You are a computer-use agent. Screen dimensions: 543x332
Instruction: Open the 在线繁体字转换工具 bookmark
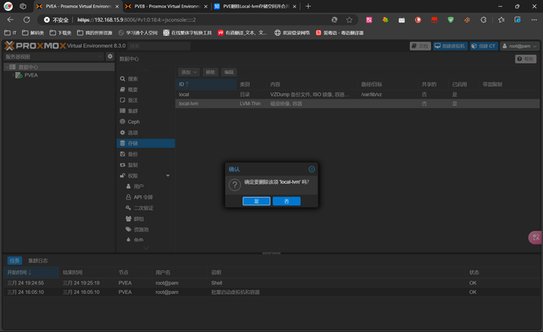point(187,33)
